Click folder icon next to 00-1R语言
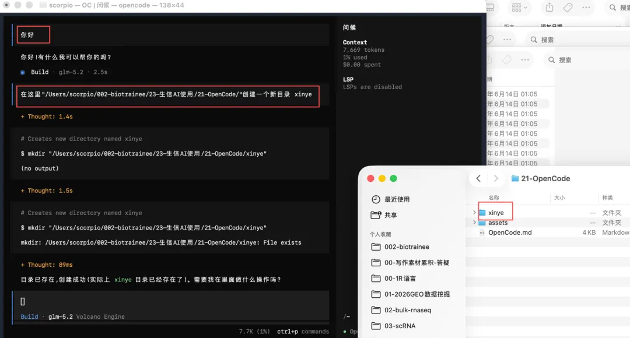Screen dimensions: 630x338 (376, 279)
